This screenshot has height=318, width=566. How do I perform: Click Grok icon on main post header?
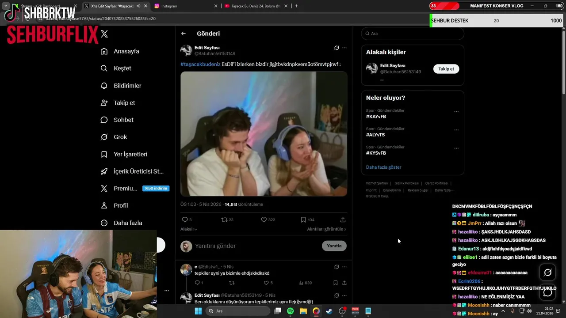pyautogui.click(x=337, y=48)
